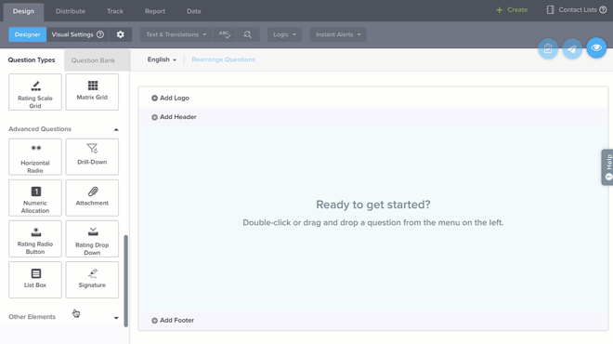This screenshot has width=613, height=344.
Task: Add a Rating Drop Down question
Action: pyautogui.click(x=92, y=239)
